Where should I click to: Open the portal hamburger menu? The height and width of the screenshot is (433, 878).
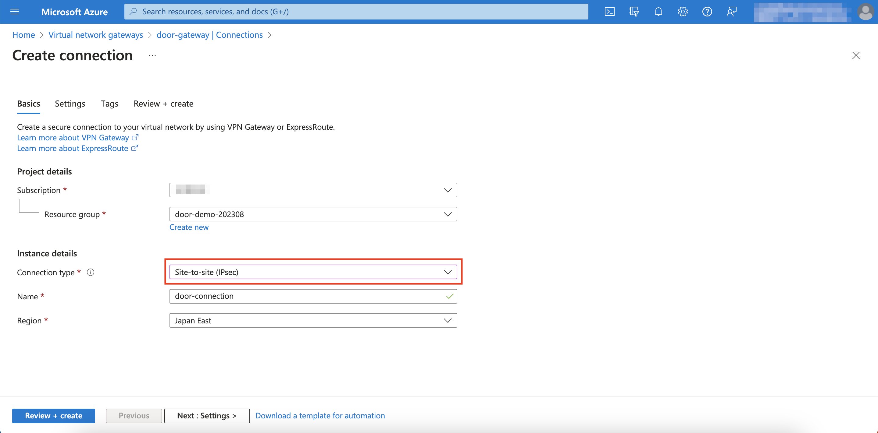coord(14,11)
